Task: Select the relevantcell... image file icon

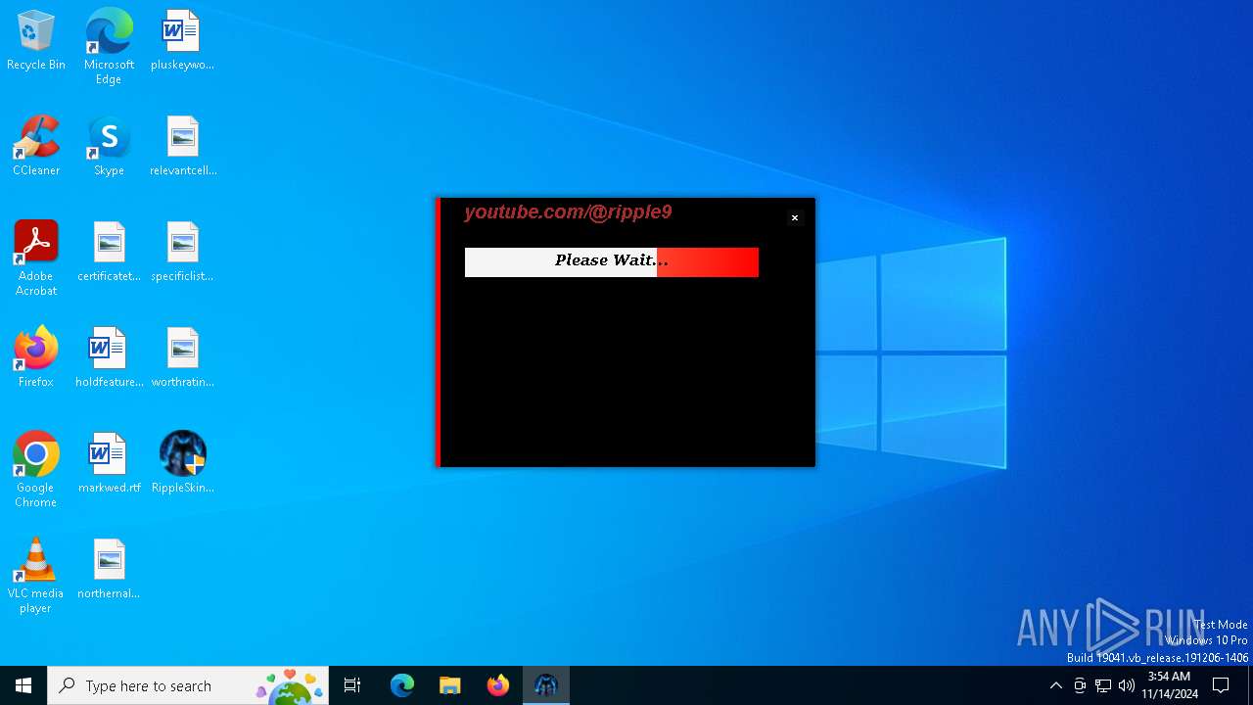Action: pos(182,146)
